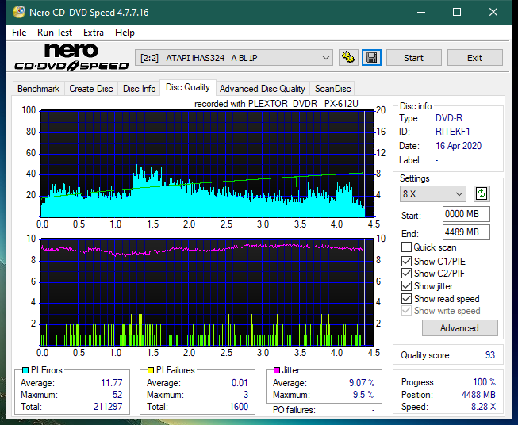The height and width of the screenshot is (425, 518).
Task: Click the save results floppy icon
Action: (372, 58)
